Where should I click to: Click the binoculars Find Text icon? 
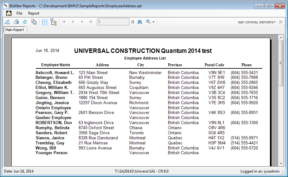pyautogui.click(x=140, y=22)
